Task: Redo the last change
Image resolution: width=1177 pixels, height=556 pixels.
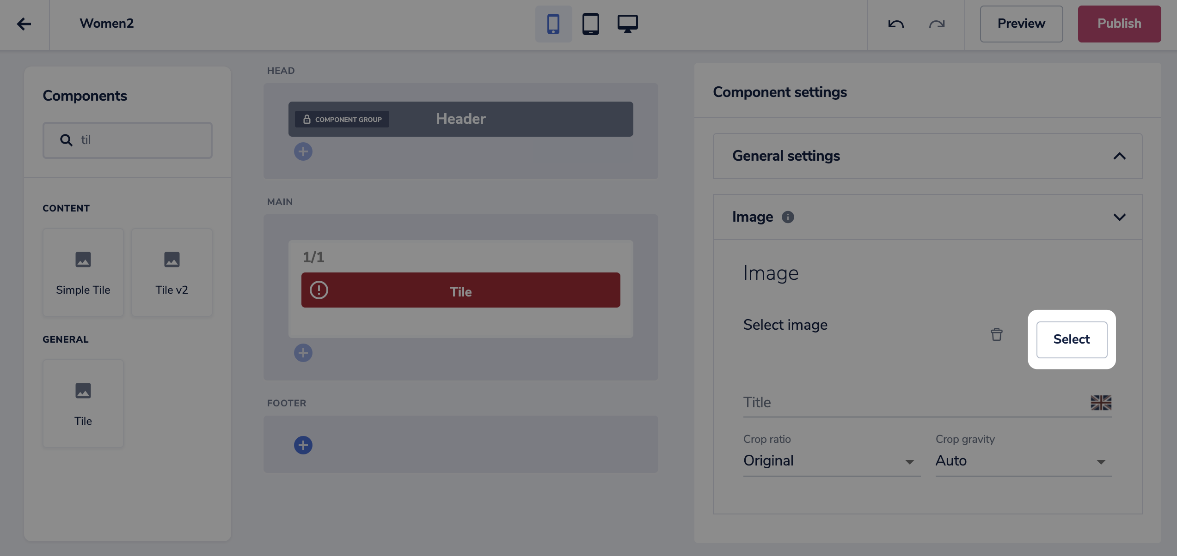Action: (937, 24)
